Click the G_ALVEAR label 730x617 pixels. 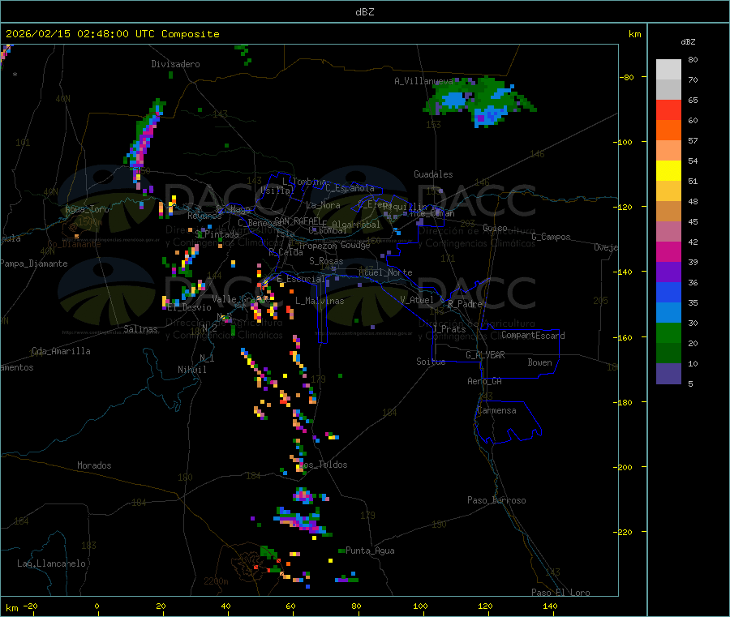point(486,355)
